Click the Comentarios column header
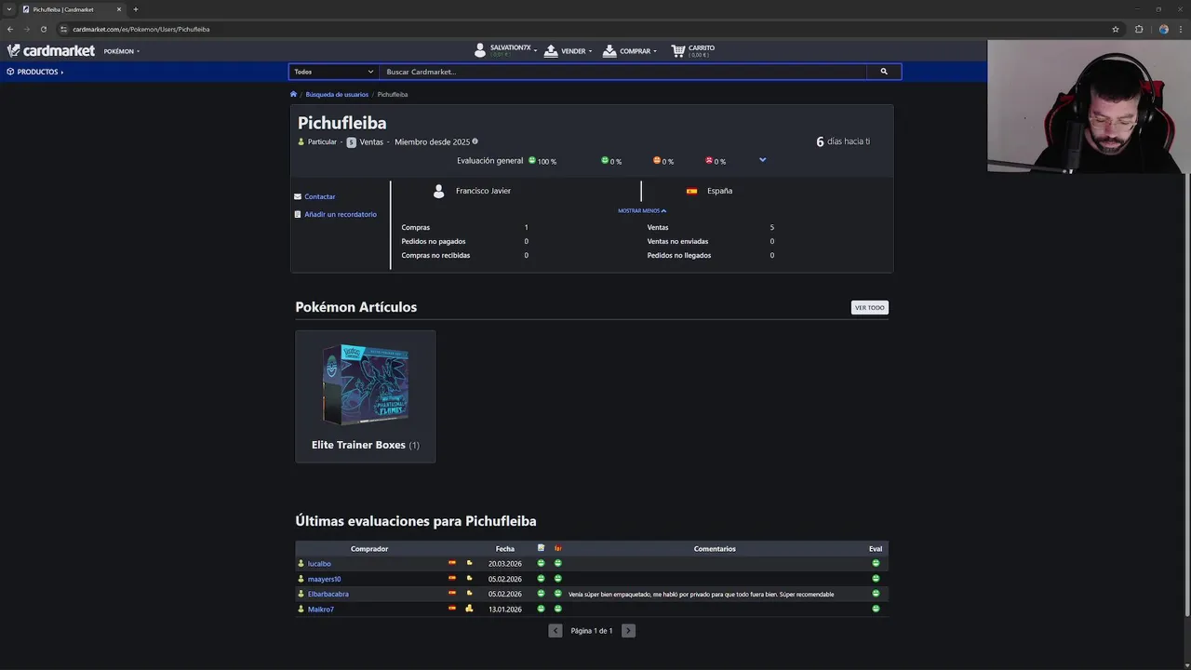Screen dimensions: 1191x670 point(715,549)
